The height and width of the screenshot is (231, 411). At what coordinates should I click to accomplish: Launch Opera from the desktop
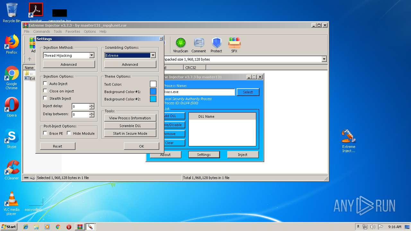click(x=12, y=107)
